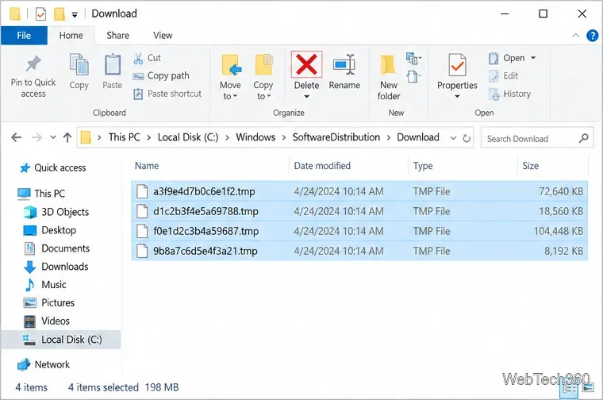Navigate to This PC in address bar
603x400 pixels.
click(124, 137)
